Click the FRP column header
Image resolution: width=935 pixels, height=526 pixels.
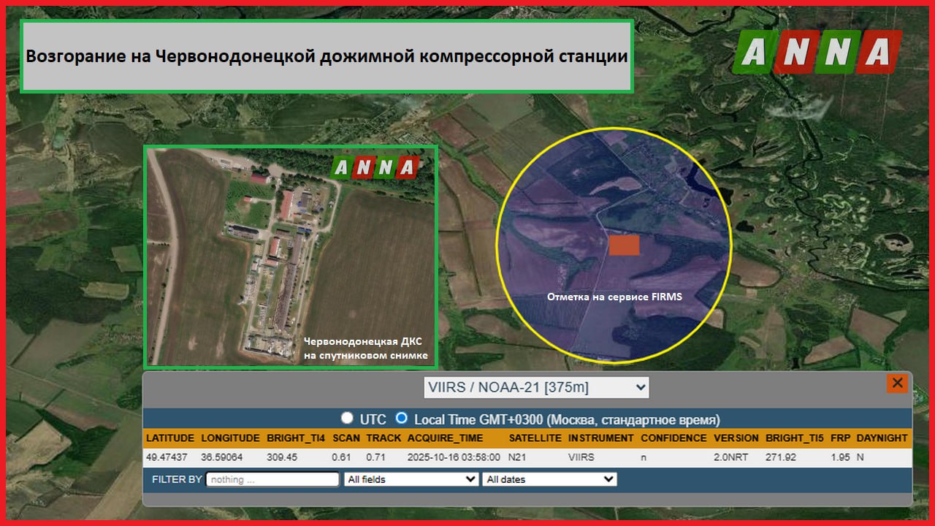pos(840,438)
